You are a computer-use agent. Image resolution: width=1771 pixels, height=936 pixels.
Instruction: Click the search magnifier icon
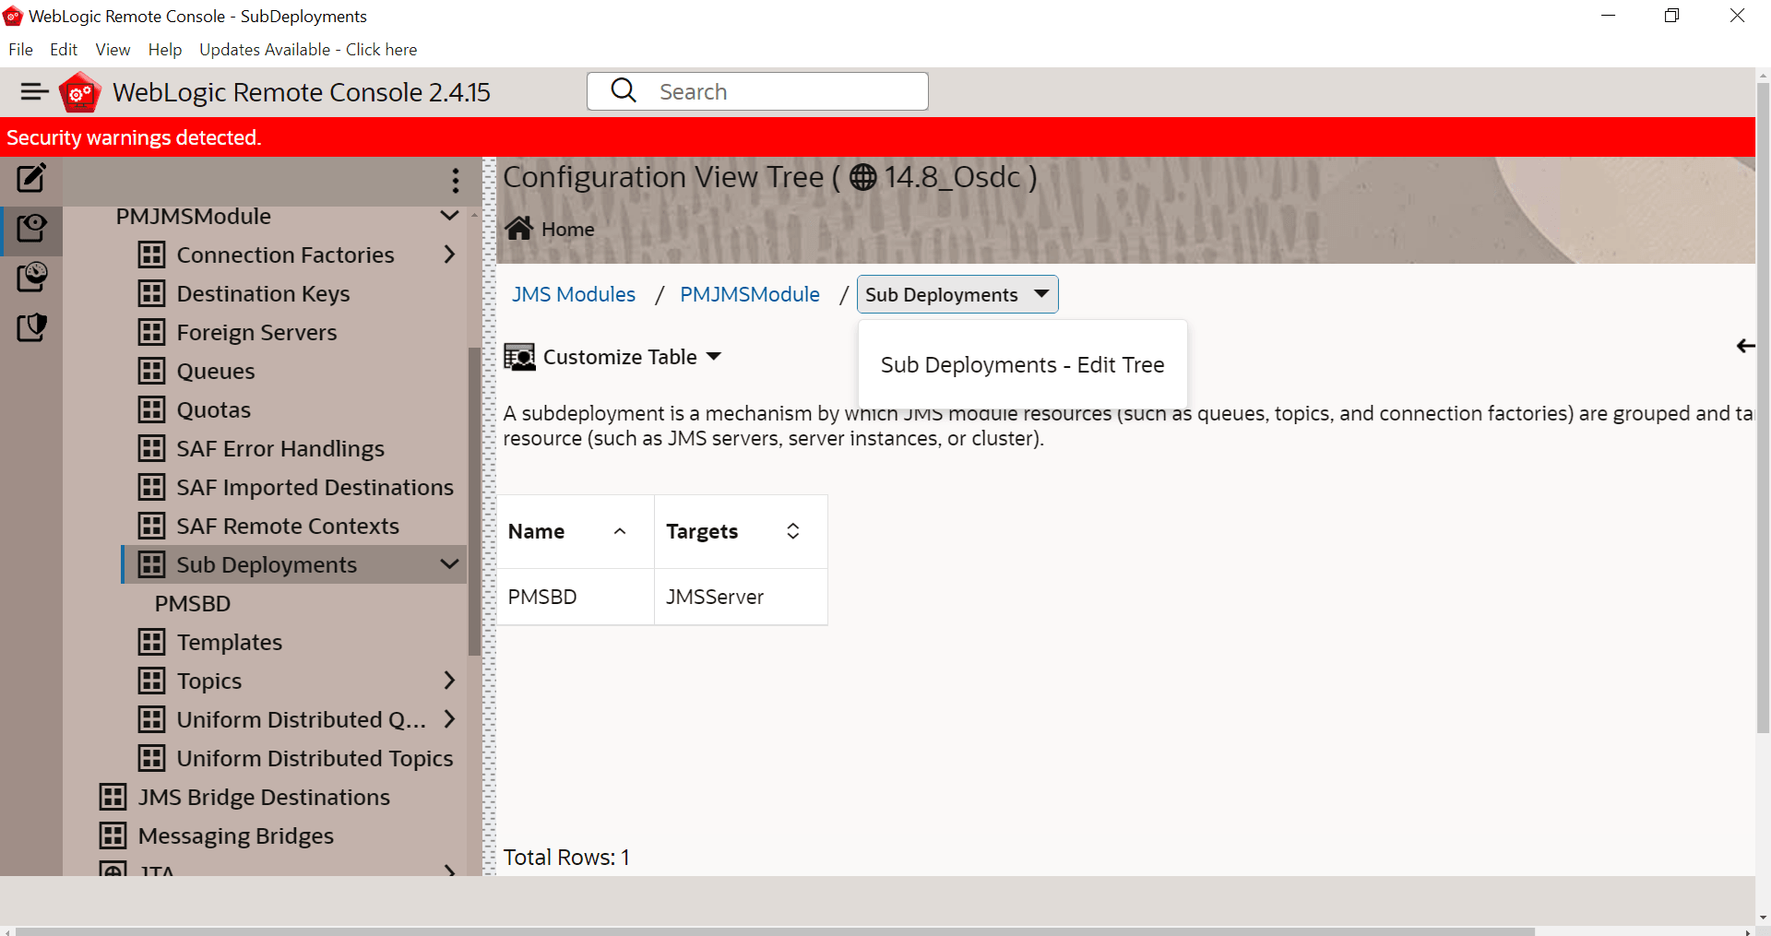click(624, 90)
